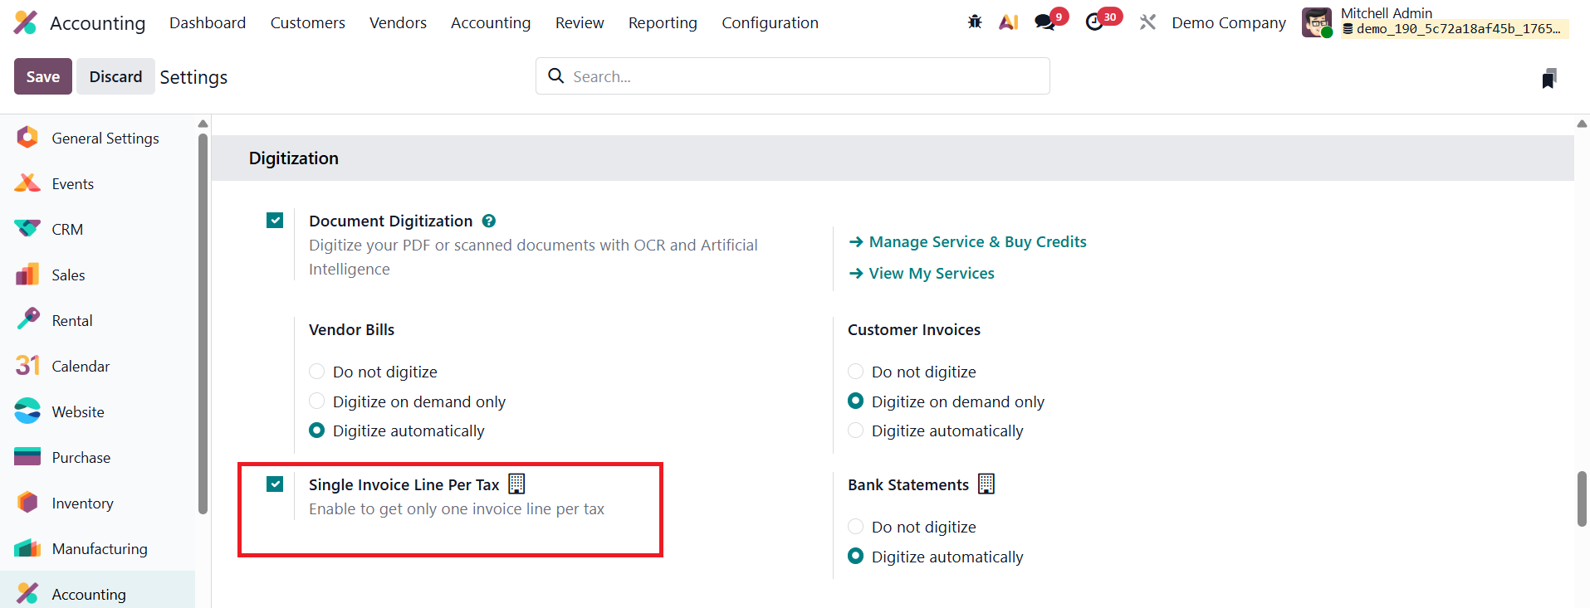The image size is (1590, 608).
Task: Uncheck the Document Digitization checkbox
Action: [x=275, y=221]
